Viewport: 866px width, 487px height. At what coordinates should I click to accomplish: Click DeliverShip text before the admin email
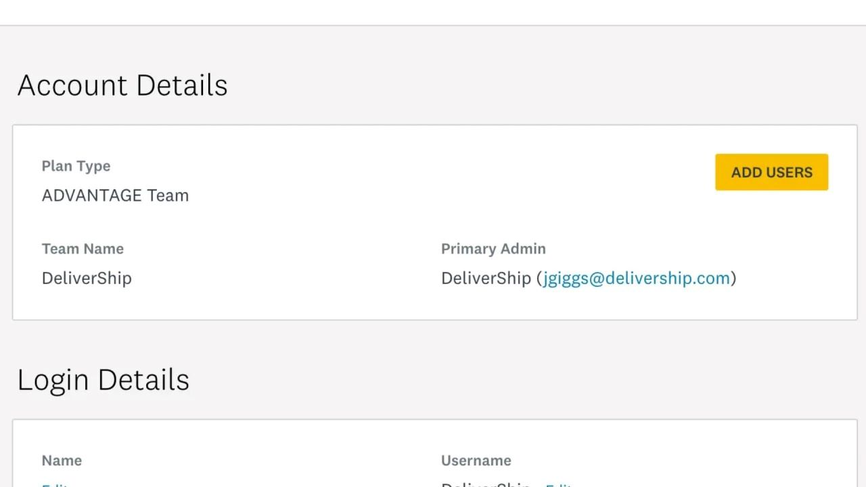point(486,278)
